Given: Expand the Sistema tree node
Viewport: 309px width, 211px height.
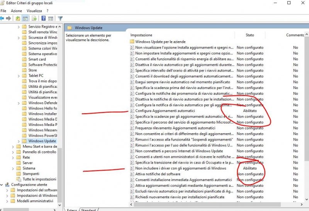Looking at the screenshot, I should [x=13, y=169].
